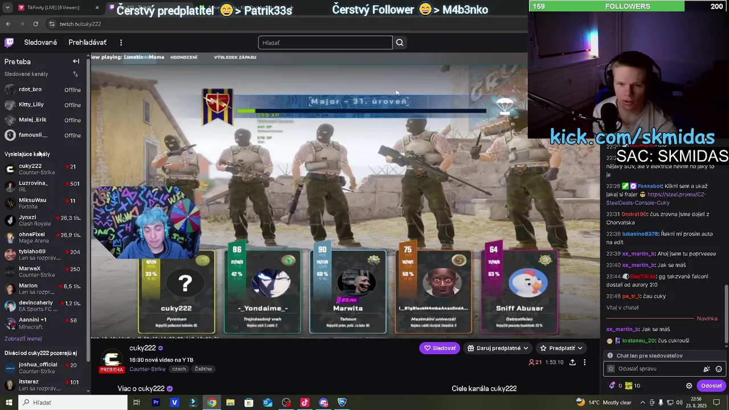The image size is (729, 410).
Task: Open Task View on the taskbar
Action: click(x=137, y=402)
